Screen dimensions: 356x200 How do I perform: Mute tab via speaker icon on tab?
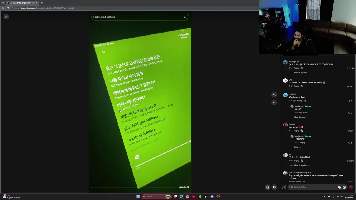[11, 3]
